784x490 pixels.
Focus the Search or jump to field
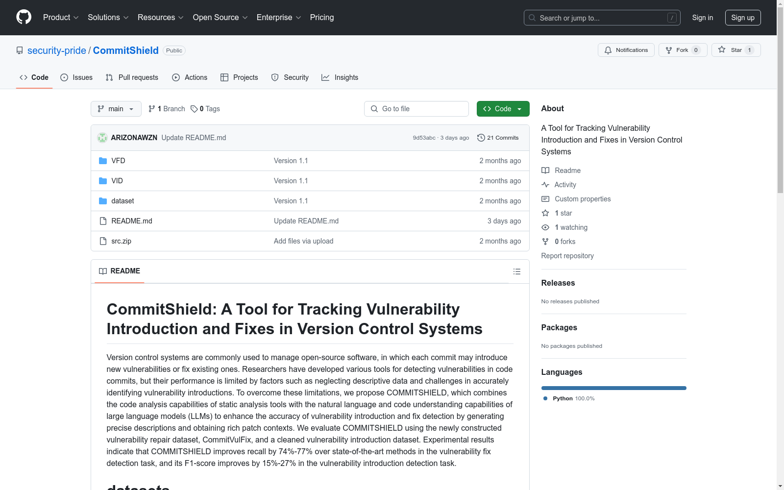[x=602, y=18]
